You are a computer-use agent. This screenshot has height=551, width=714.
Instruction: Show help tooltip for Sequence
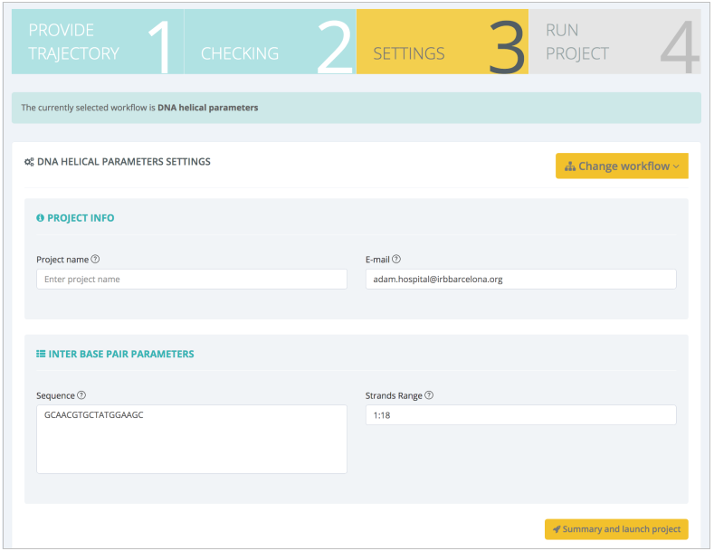tap(81, 395)
